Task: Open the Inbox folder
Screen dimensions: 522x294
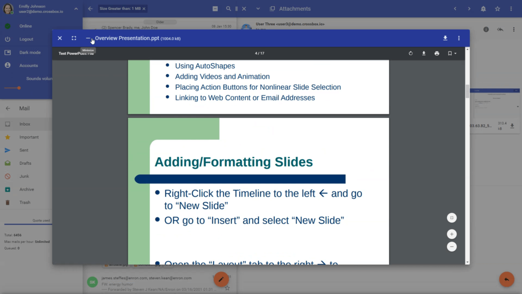Action: [x=24, y=124]
